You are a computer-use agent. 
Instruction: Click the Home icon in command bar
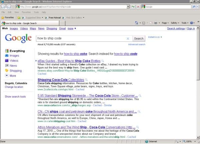136,23
